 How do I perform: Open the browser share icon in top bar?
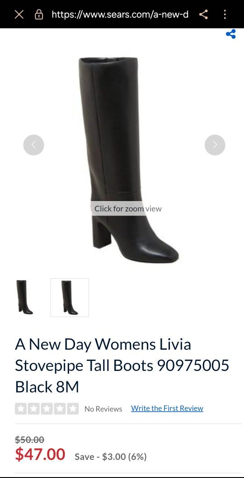pos(203,14)
